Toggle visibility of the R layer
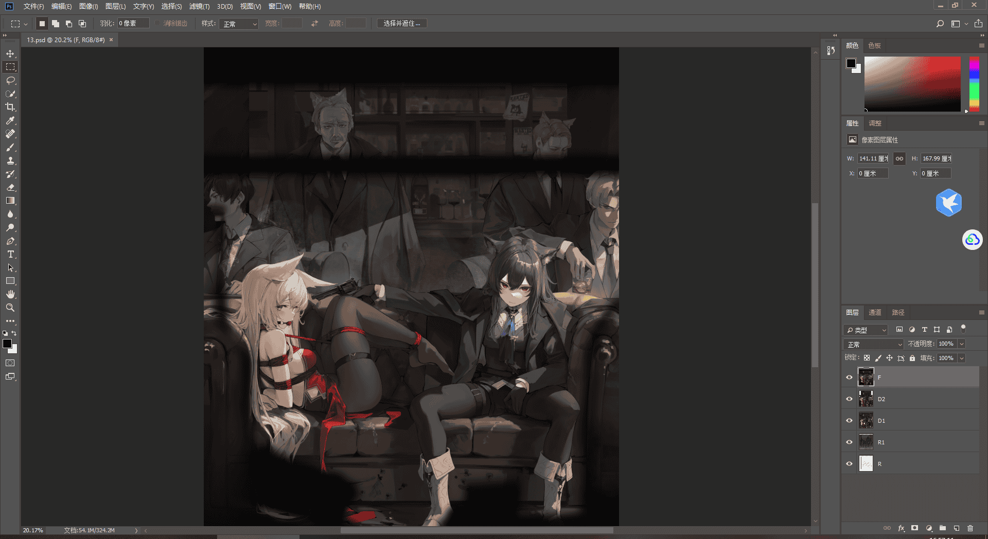This screenshot has height=539, width=988. click(x=849, y=463)
